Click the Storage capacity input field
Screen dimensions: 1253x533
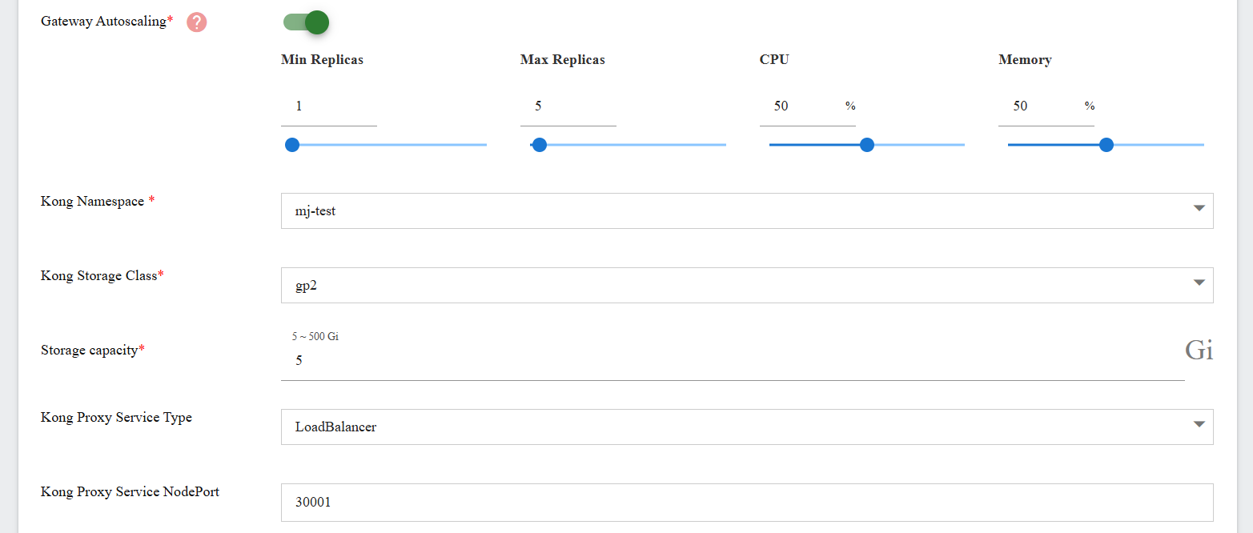(733, 360)
